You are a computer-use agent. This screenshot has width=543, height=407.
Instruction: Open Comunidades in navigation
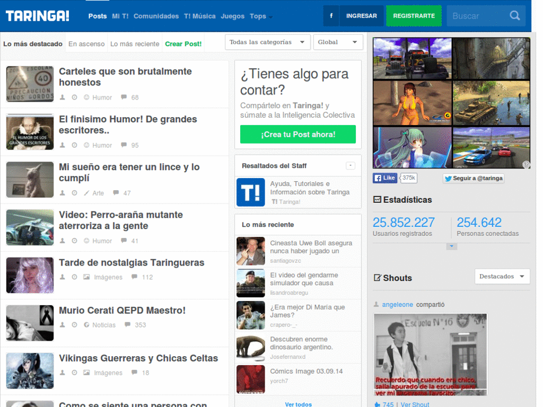tap(156, 16)
